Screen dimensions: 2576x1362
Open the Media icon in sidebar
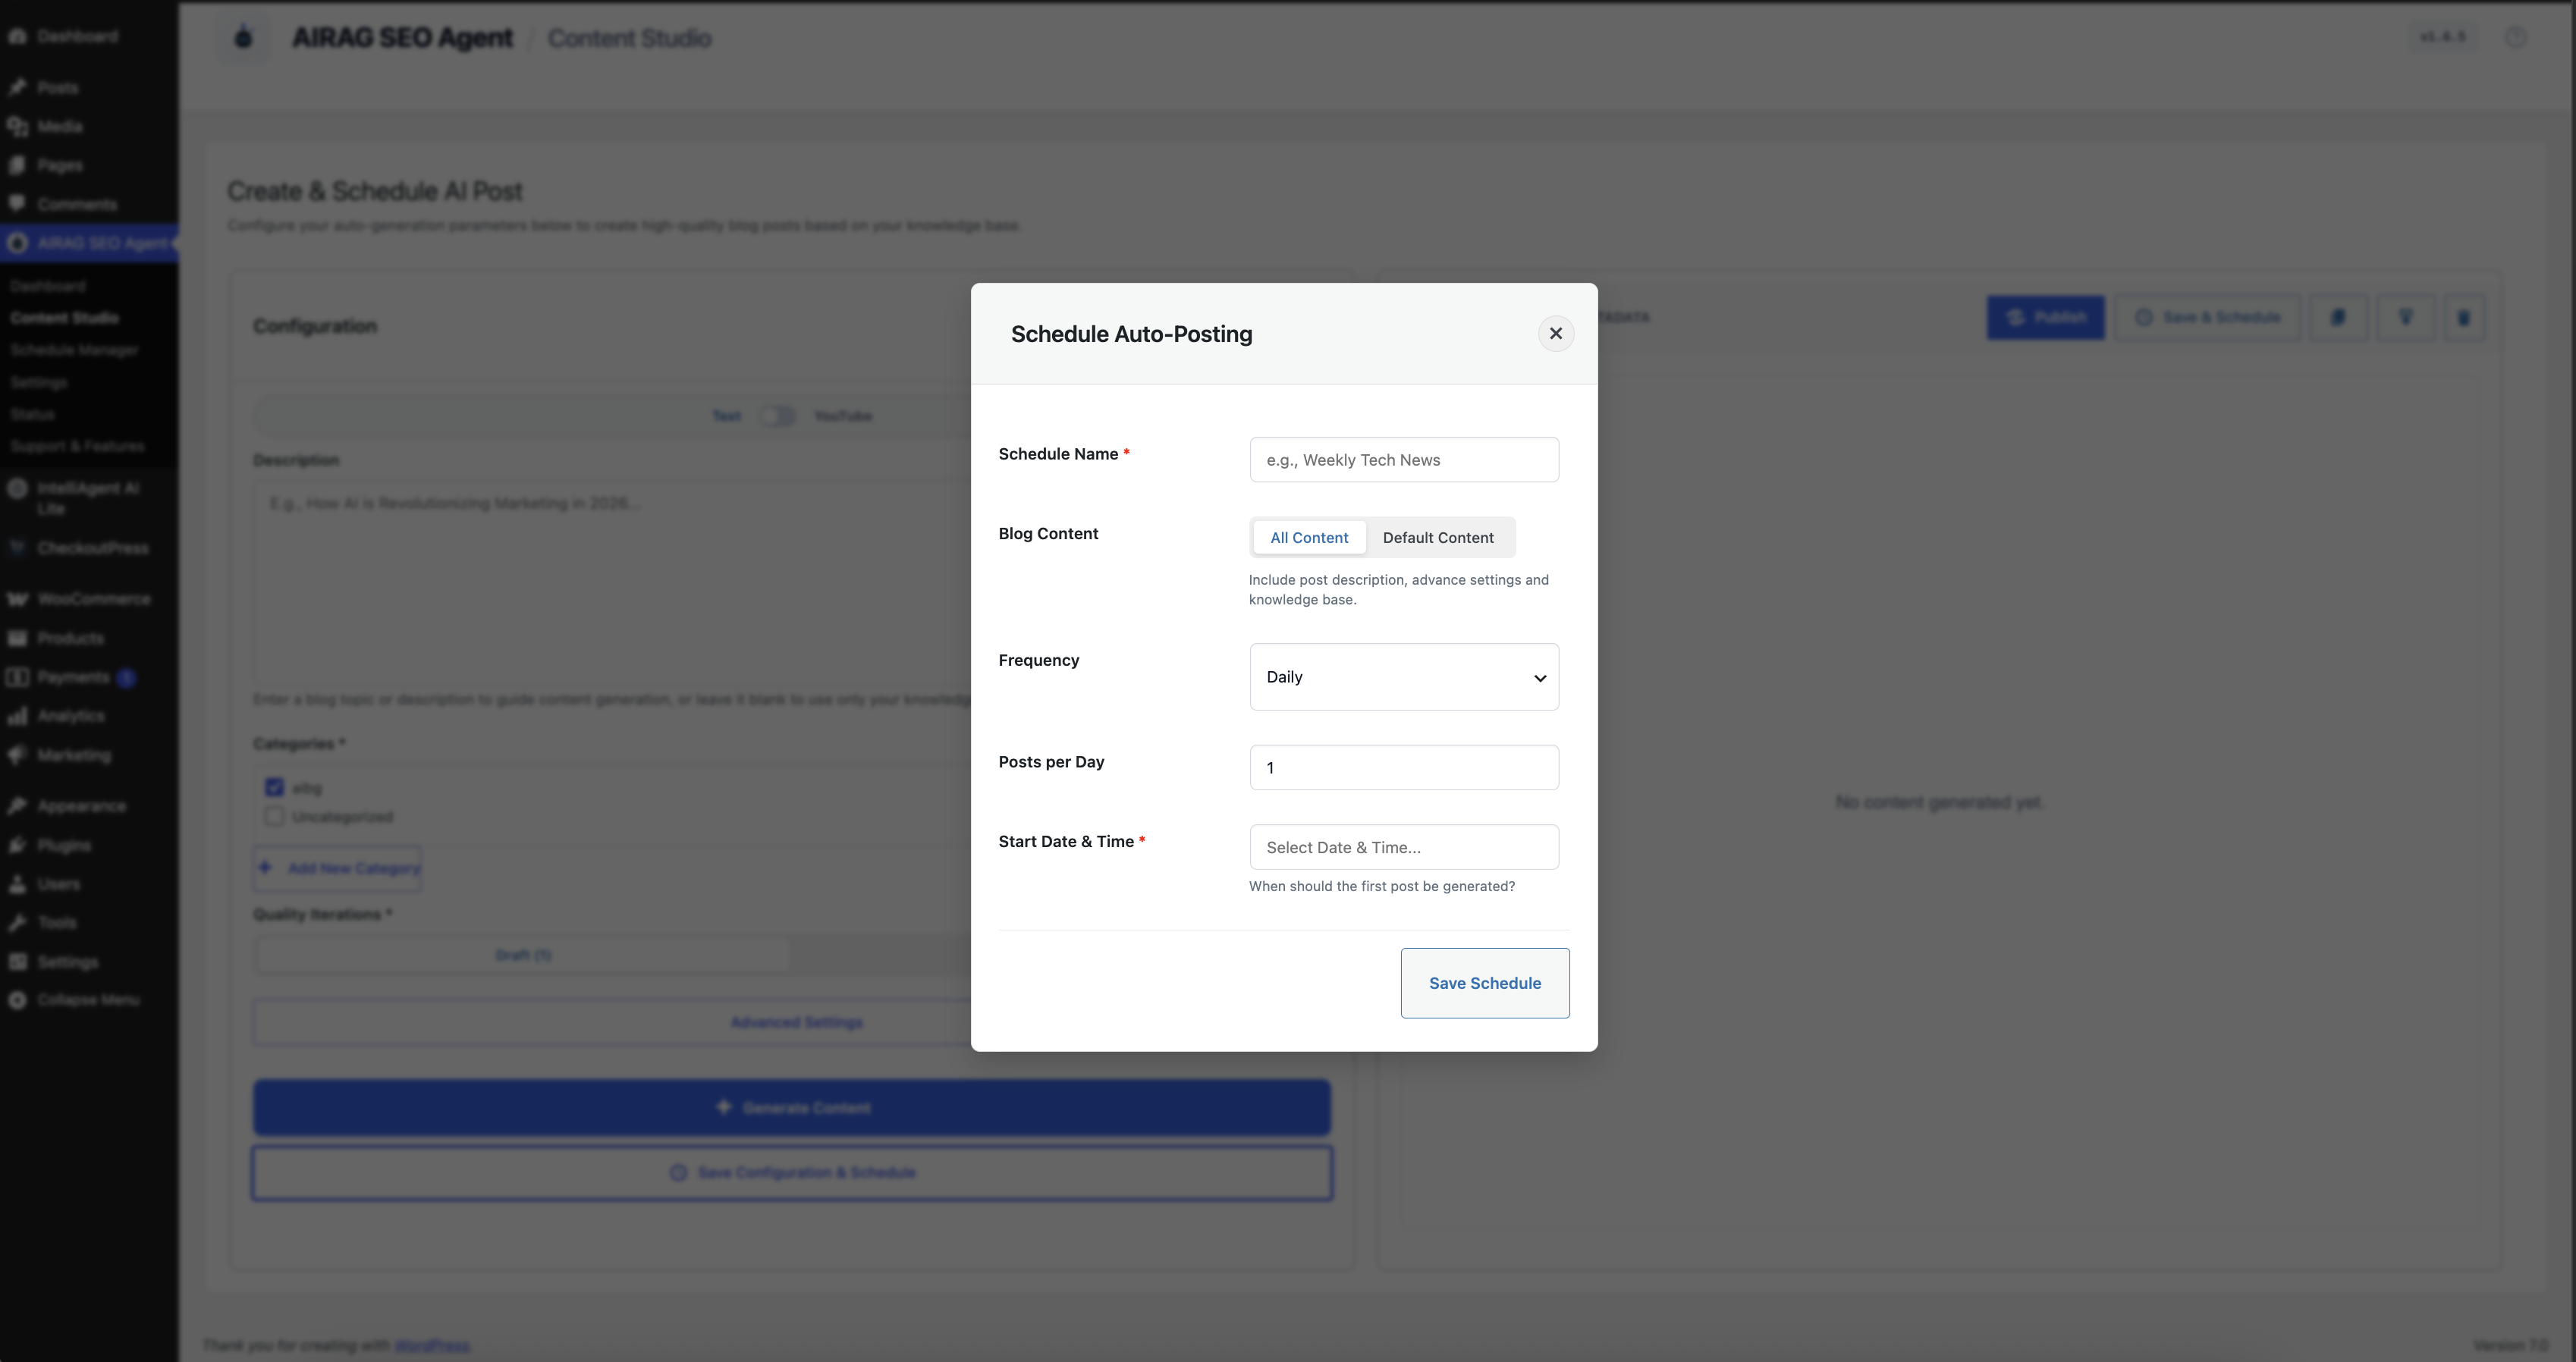17,126
